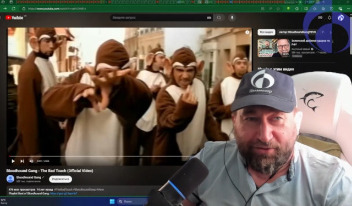
Task: Skip to next video
Action: 22,161
